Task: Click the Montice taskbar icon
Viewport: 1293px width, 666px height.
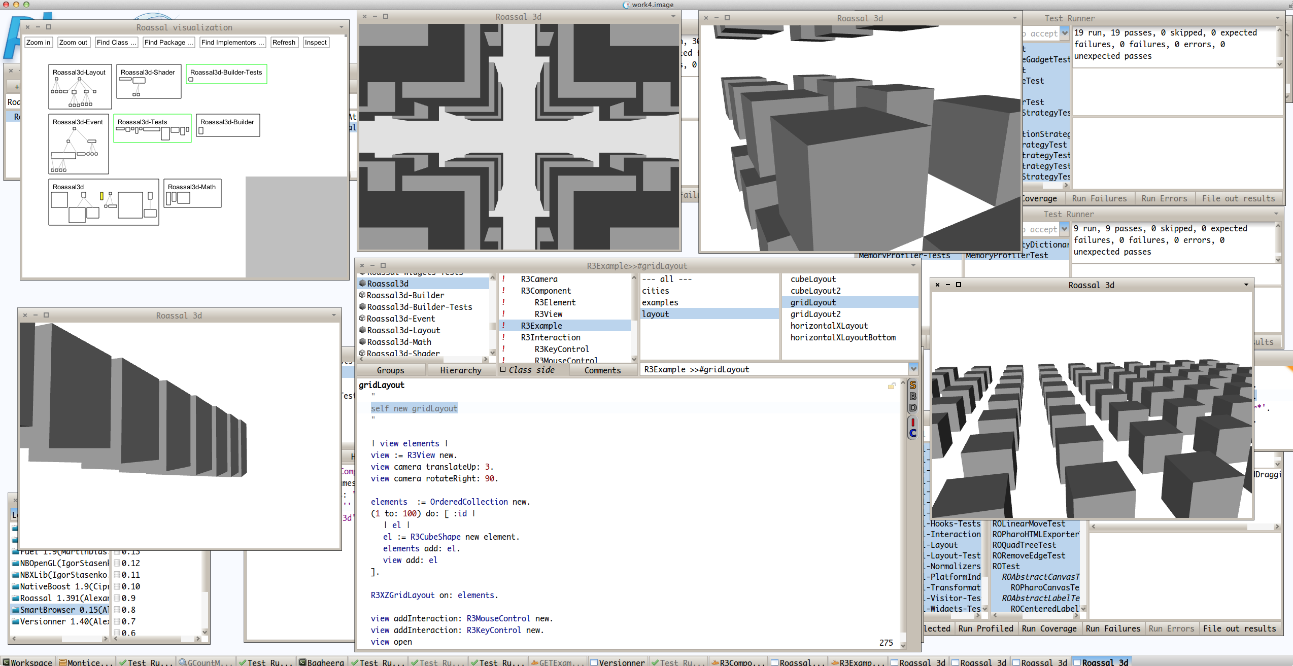Action: (63, 662)
